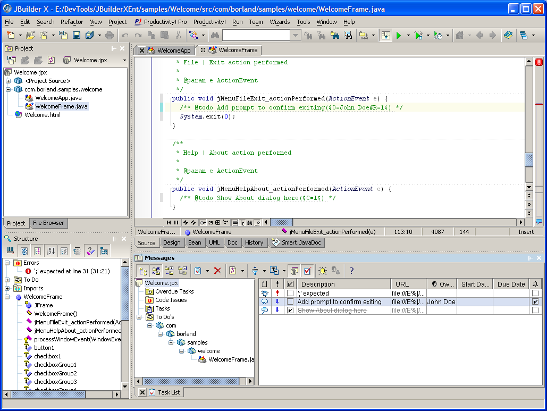Open the File Browser tab
547x411 pixels.
click(x=48, y=223)
